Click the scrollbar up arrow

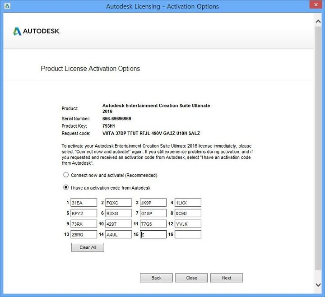point(318,21)
